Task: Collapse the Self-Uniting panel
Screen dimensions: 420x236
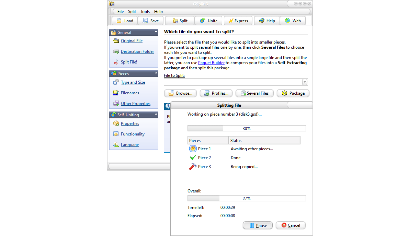Action: (x=156, y=114)
